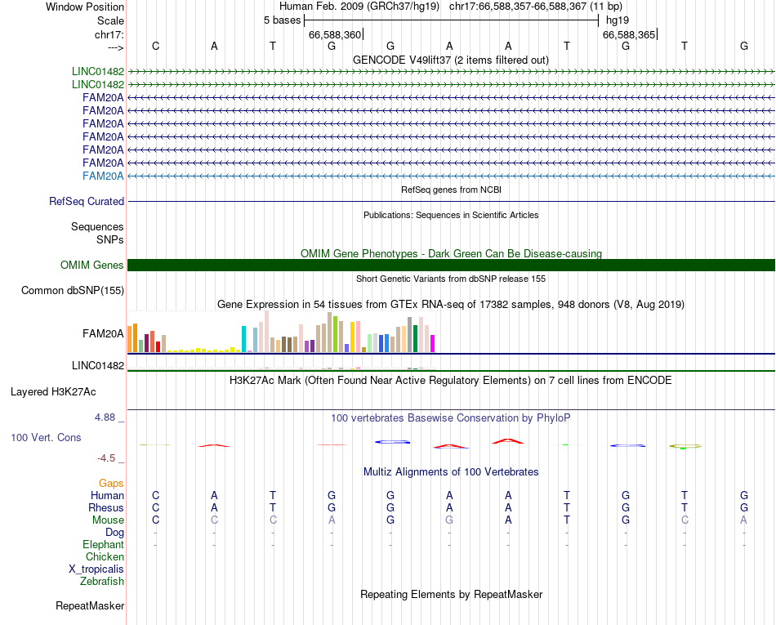The width and height of the screenshot is (776, 625).
Task: Open the 100 vertebrates PhyloP conservation title
Action: click(451, 417)
